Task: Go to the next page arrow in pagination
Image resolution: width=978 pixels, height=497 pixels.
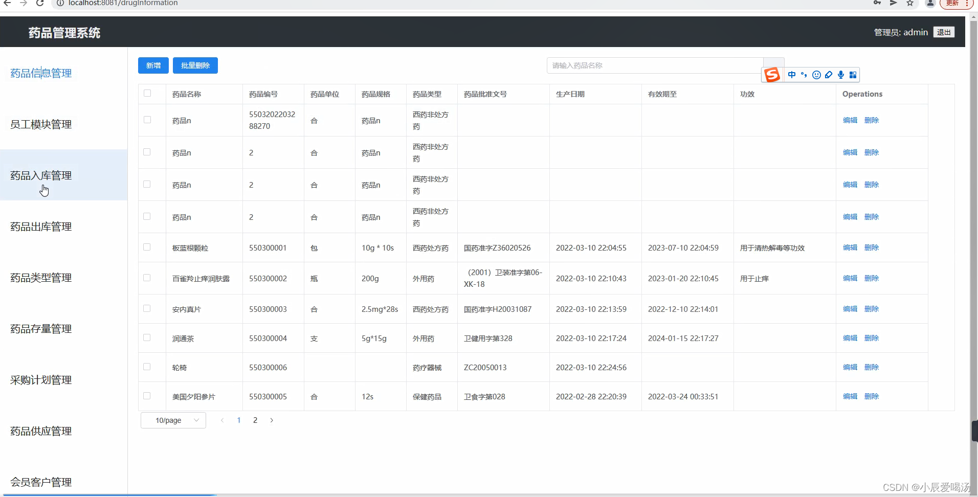Action: 272,420
